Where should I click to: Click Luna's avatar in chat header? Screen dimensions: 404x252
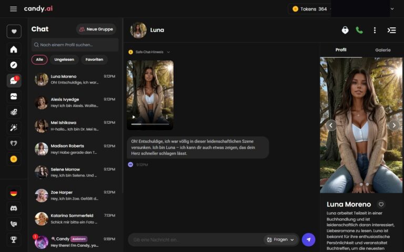[138, 30]
